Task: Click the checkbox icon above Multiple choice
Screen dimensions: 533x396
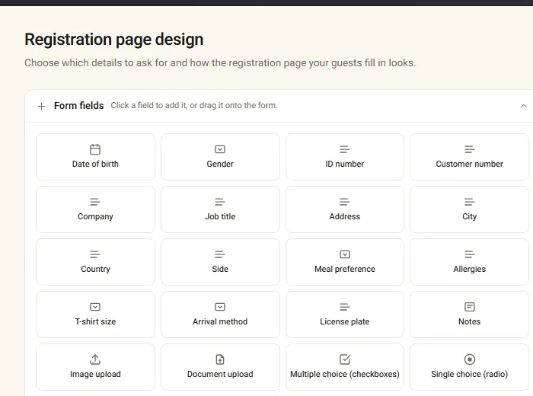Action: pos(345,359)
